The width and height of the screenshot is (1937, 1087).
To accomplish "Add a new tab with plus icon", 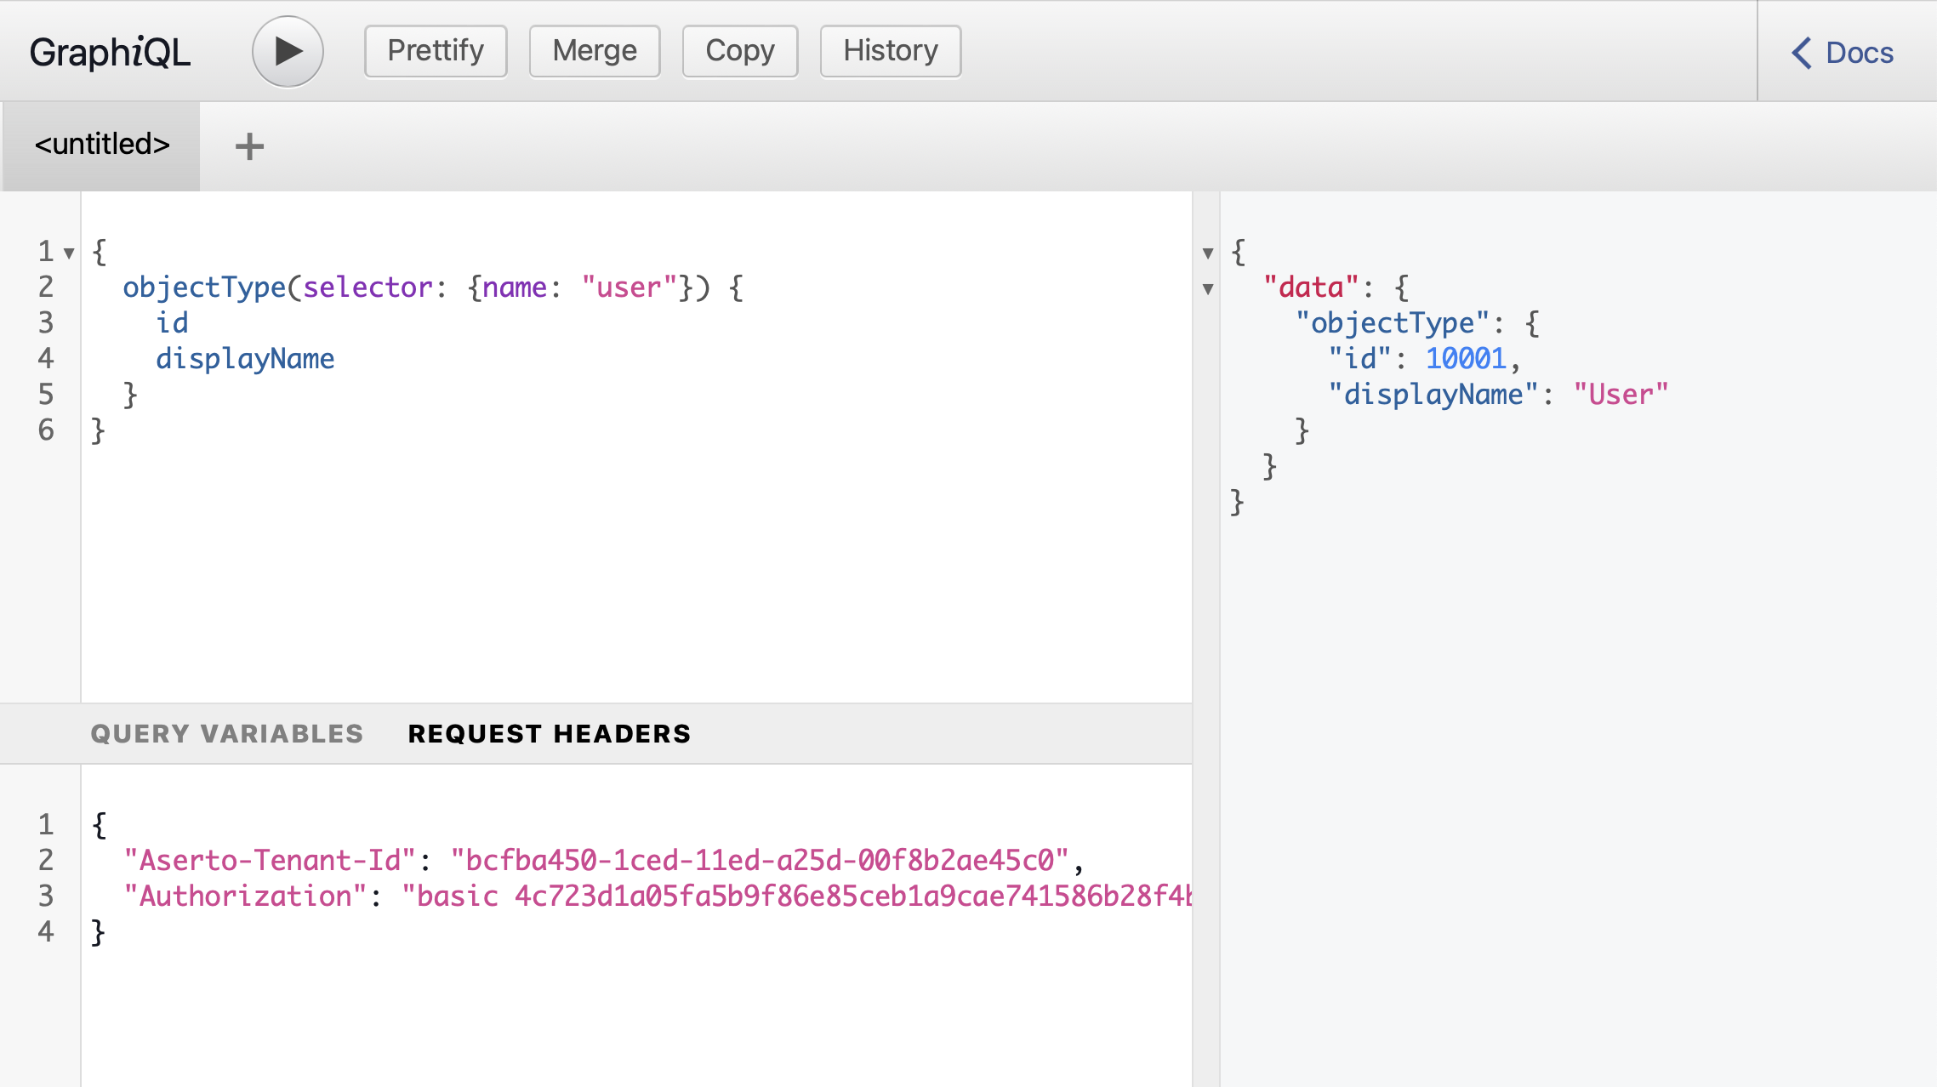I will [249, 146].
